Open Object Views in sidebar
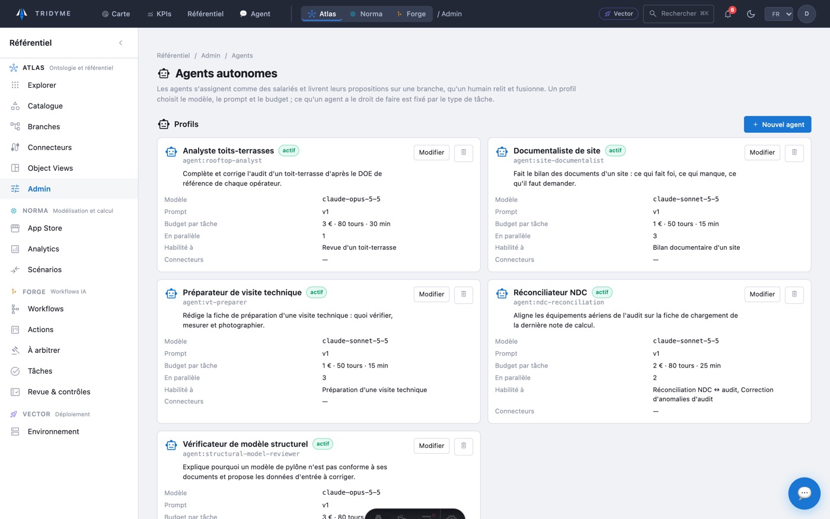 69,168
